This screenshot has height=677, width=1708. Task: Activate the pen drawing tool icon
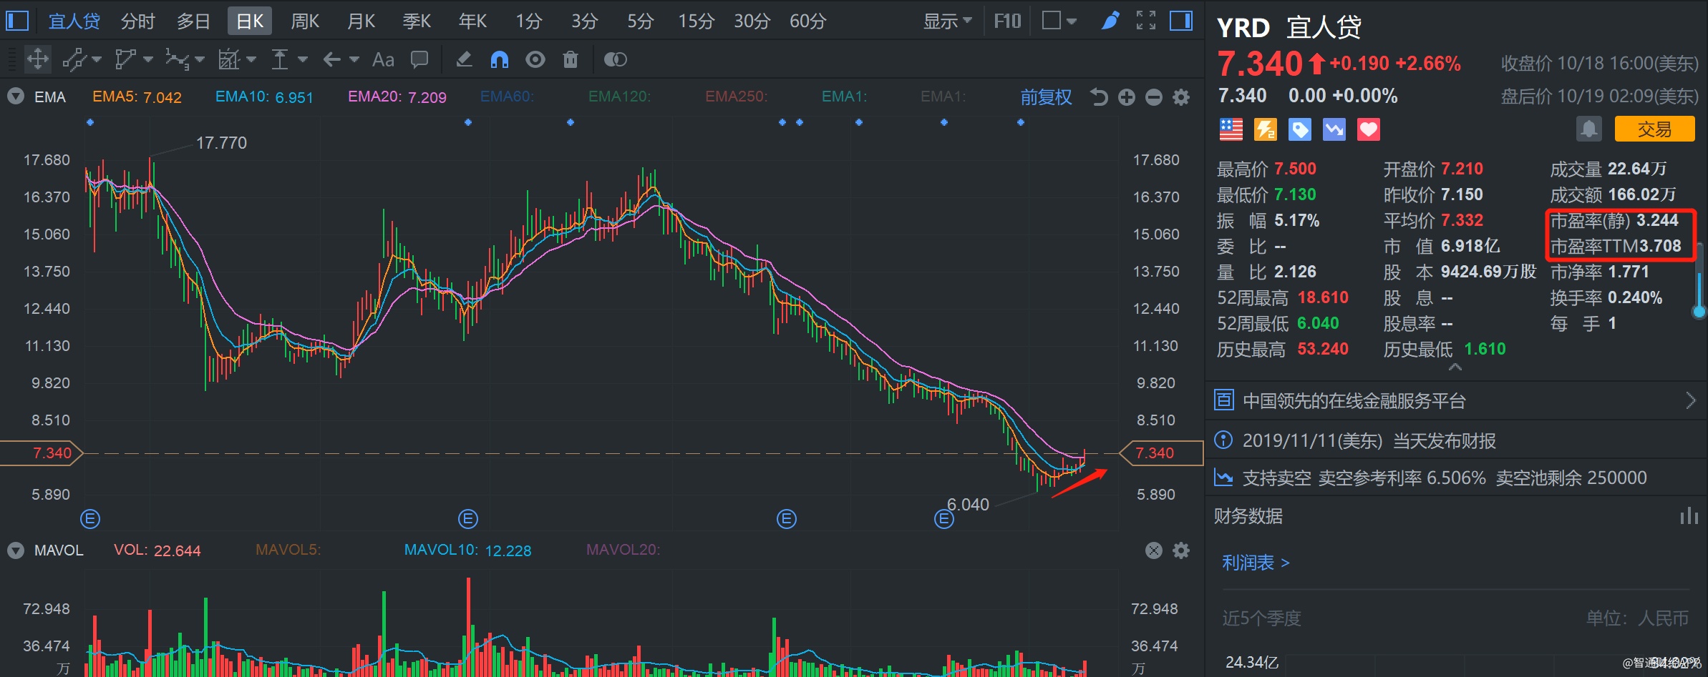point(1110,21)
